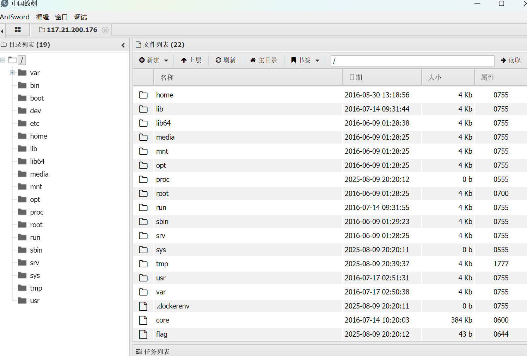Select the boot folder in tree
Screen dimensions: 527x356
click(x=37, y=98)
